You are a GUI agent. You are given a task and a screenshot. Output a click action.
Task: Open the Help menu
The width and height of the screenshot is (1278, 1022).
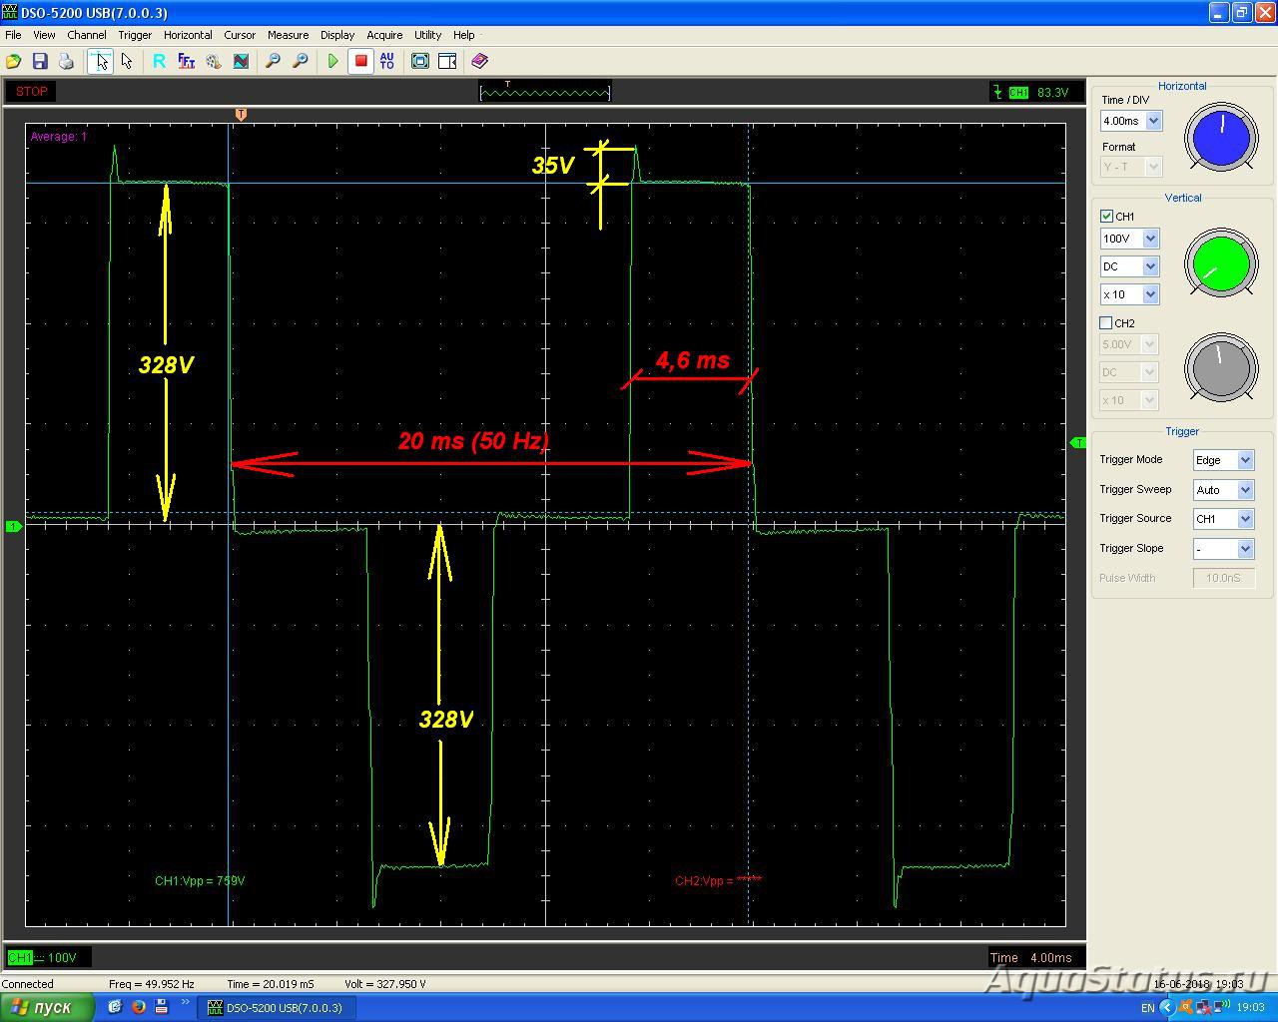click(464, 35)
